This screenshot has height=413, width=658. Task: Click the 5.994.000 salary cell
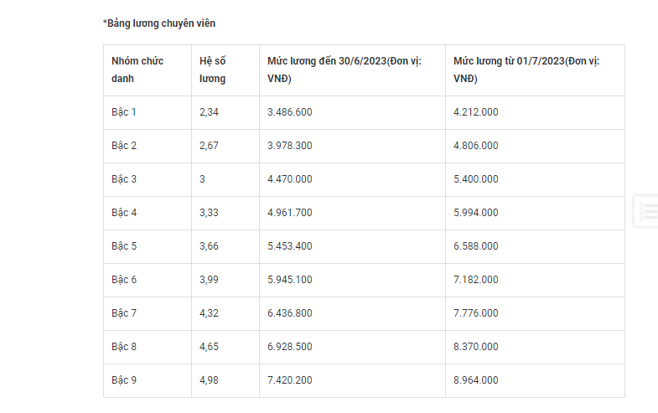click(535, 213)
